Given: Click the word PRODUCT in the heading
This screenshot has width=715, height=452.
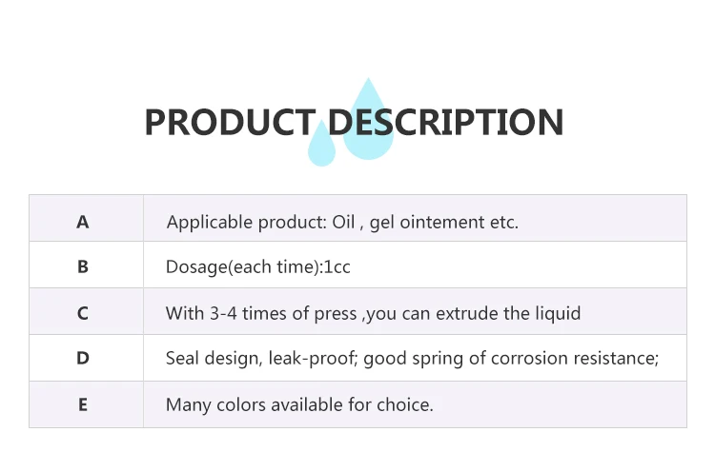Looking at the screenshot, I should click(x=231, y=122).
